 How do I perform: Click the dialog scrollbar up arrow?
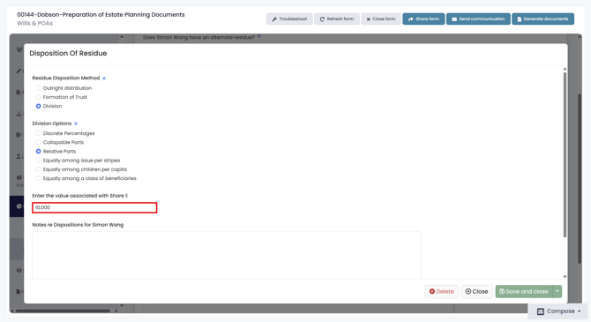click(565, 69)
